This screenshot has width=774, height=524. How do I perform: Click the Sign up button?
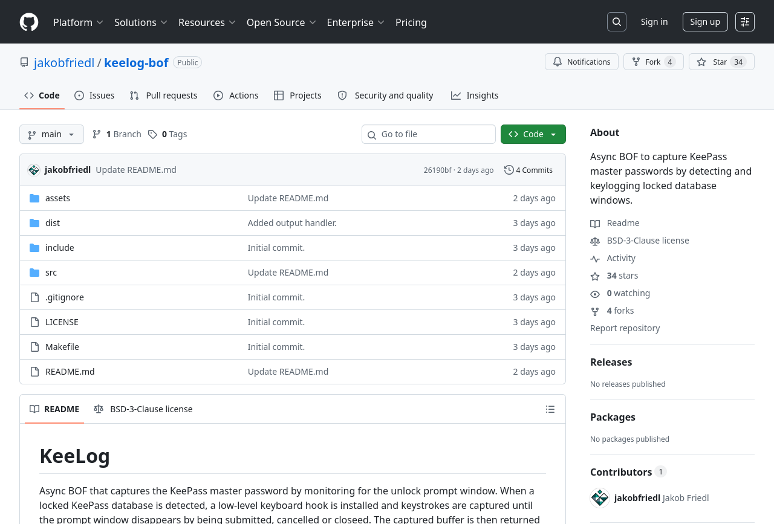pyautogui.click(x=704, y=22)
